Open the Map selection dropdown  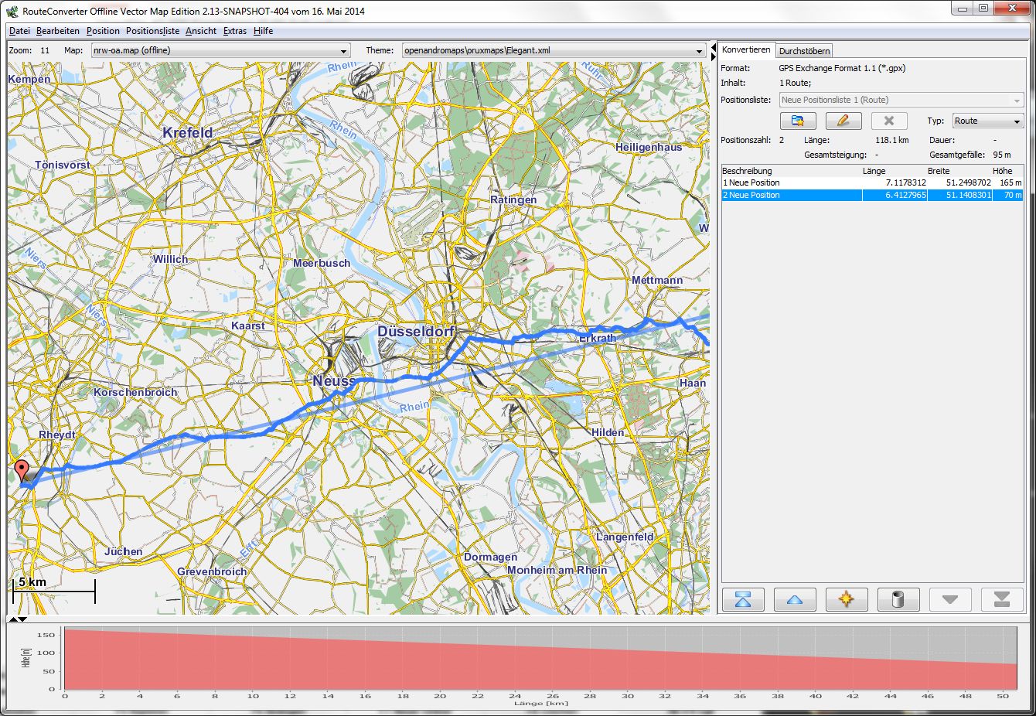[x=220, y=51]
